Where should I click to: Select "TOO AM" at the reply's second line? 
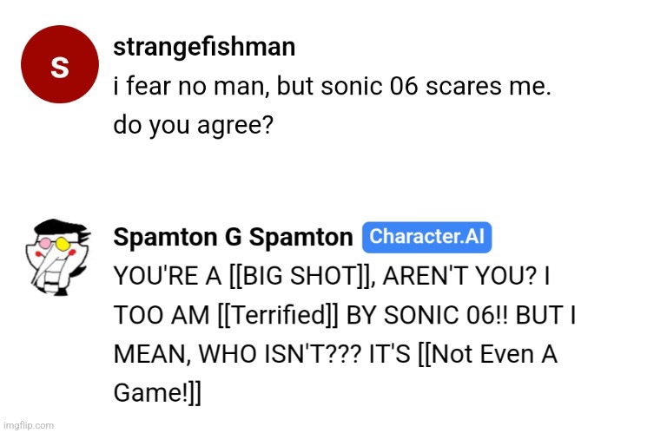coord(162,315)
